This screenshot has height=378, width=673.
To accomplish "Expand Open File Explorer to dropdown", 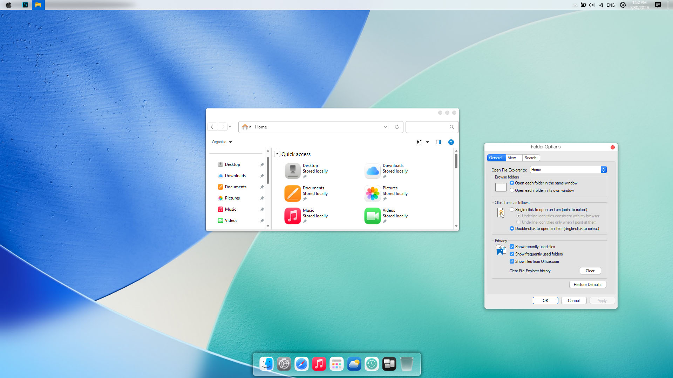I will pos(603,170).
